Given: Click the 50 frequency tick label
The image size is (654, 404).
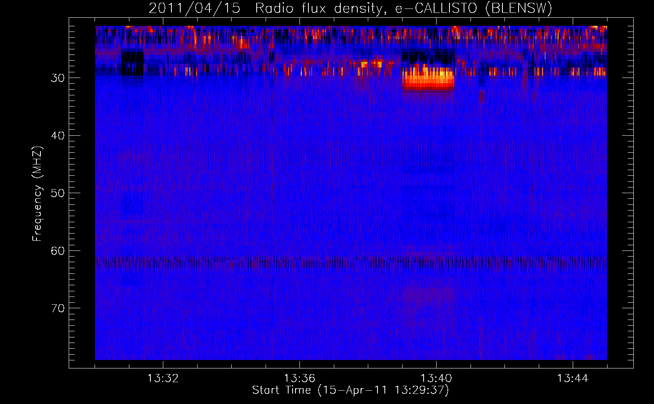Looking at the screenshot, I should click(58, 193).
